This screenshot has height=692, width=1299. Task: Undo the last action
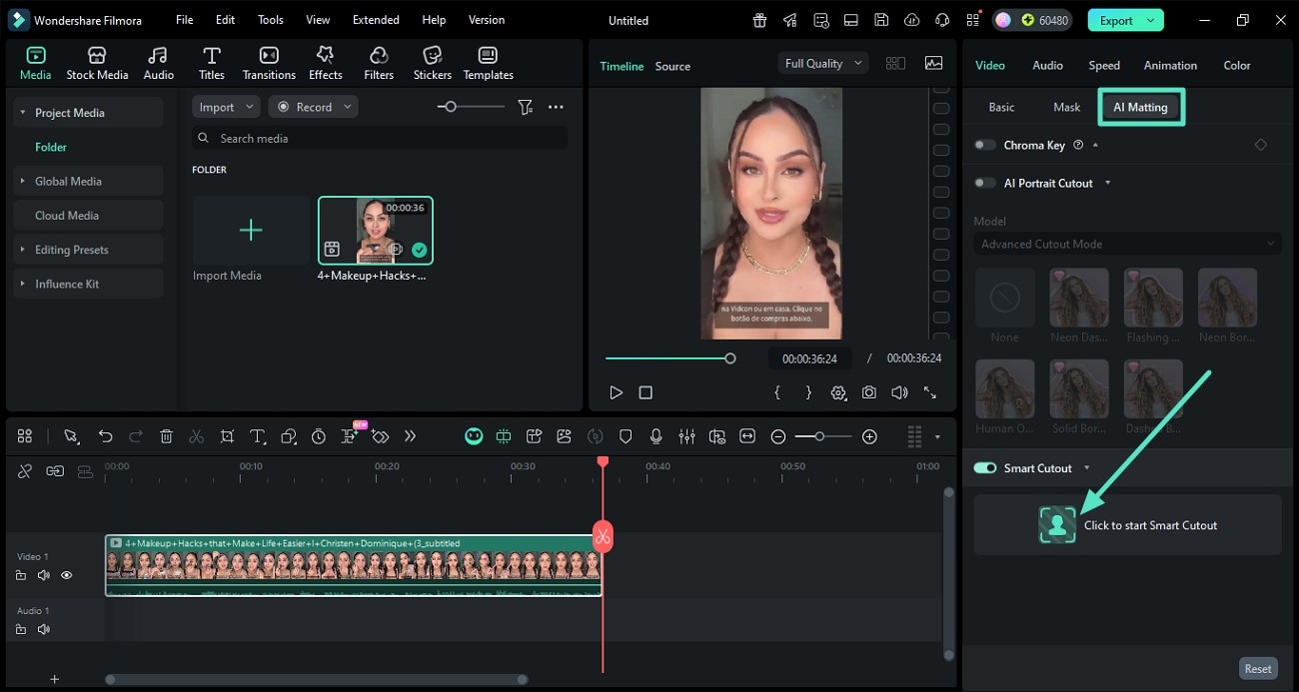(x=105, y=436)
